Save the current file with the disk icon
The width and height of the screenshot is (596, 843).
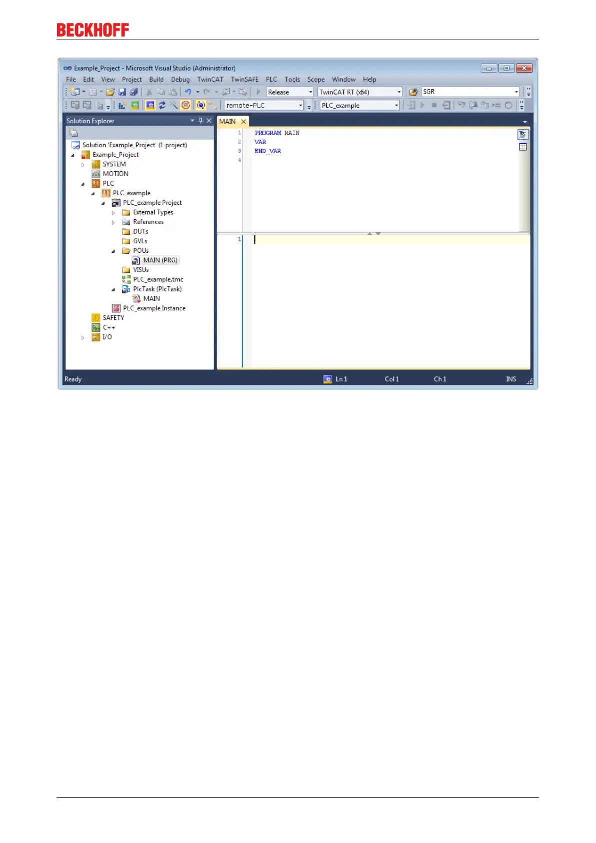tap(122, 92)
